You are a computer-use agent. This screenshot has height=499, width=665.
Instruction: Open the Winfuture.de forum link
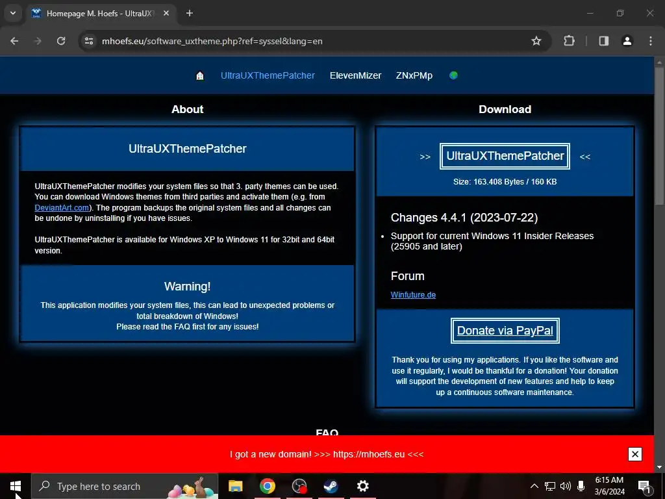click(x=413, y=295)
